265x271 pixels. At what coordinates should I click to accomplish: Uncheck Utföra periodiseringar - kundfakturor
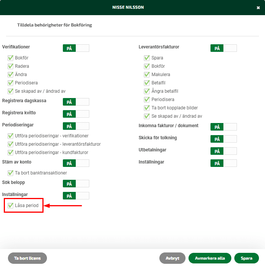tap(10, 153)
